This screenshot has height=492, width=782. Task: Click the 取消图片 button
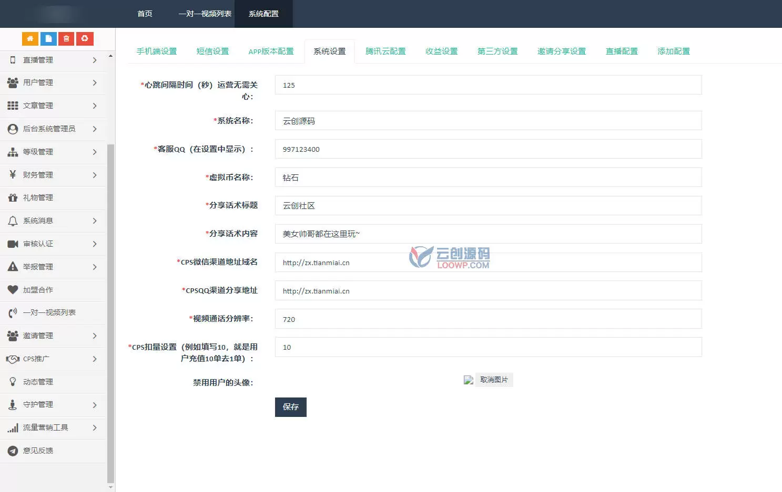click(494, 380)
